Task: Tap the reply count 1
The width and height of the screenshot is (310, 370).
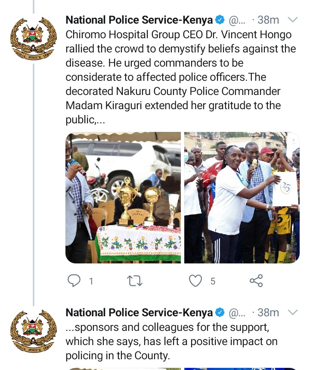Action: pyautogui.click(x=91, y=281)
